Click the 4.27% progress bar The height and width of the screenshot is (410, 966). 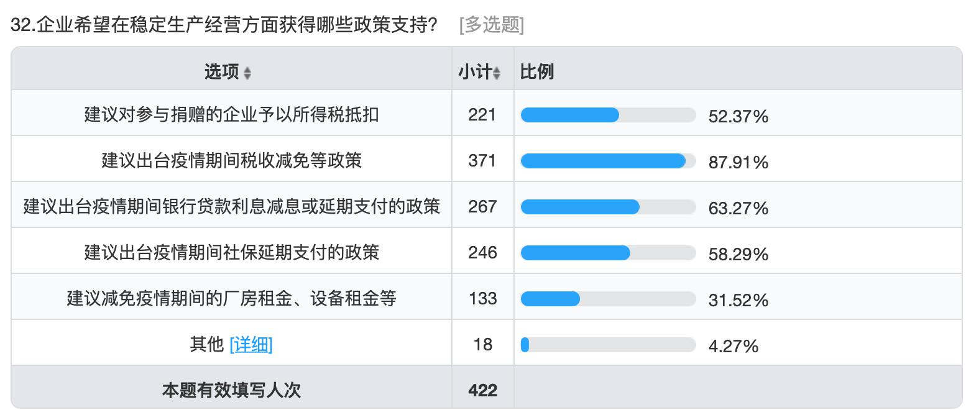coord(607,345)
